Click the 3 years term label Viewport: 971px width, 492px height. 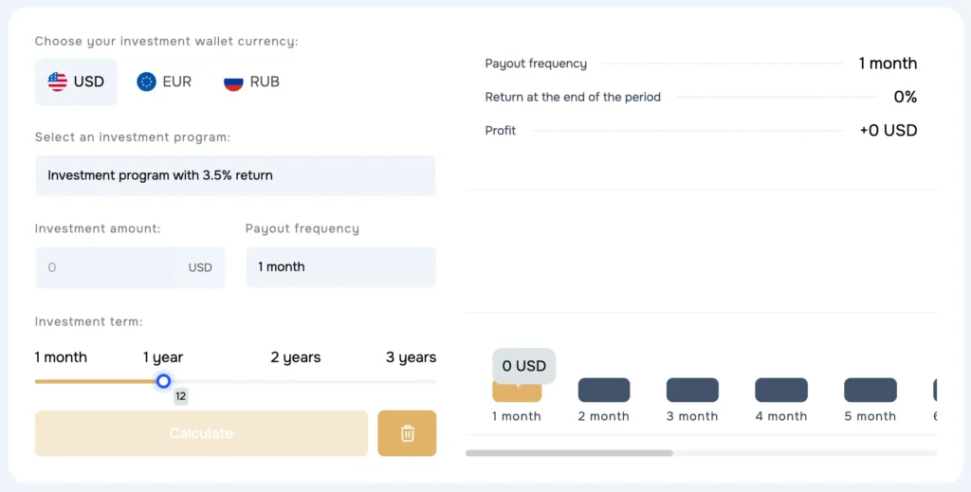tap(411, 357)
